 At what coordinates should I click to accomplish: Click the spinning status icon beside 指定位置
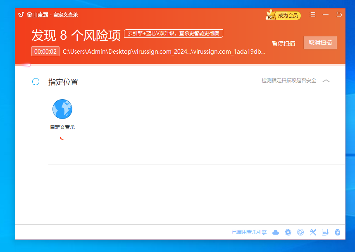(36, 82)
